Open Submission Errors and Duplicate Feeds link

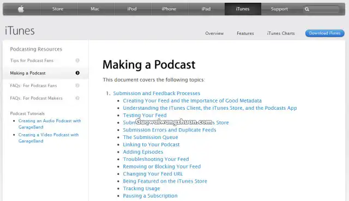click(170, 130)
